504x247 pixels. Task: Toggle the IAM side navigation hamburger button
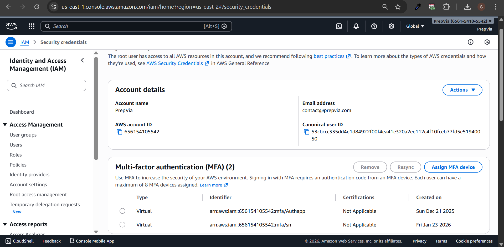tap(11, 42)
